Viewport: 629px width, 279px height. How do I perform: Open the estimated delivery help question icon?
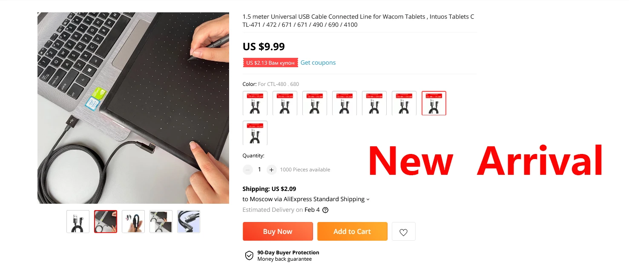pos(325,210)
